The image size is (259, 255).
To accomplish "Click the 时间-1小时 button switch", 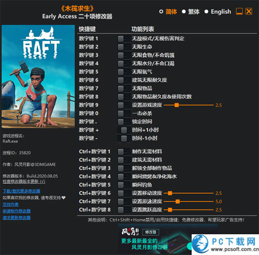I will [124, 138].
